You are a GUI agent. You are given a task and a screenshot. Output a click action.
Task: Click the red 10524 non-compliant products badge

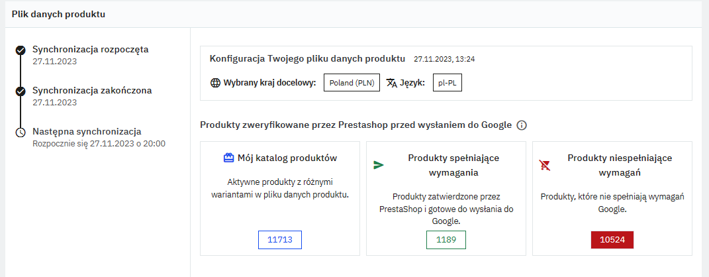pyautogui.click(x=612, y=240)
